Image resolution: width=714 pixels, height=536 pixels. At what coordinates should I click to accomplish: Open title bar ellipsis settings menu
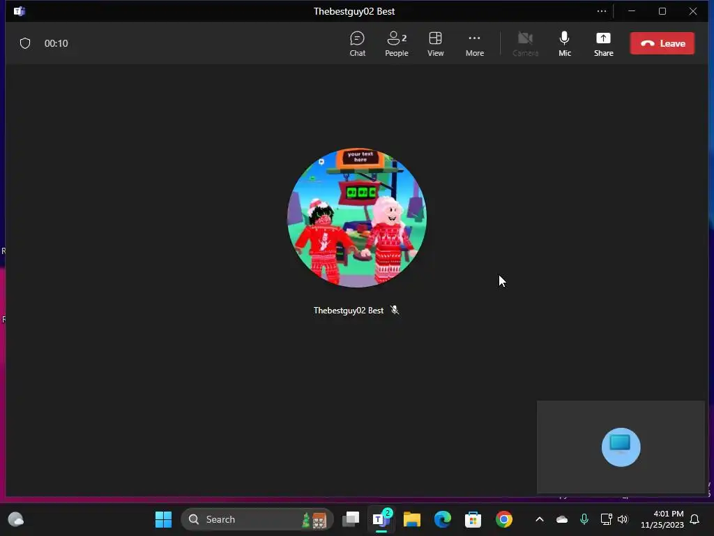(602, 11)
